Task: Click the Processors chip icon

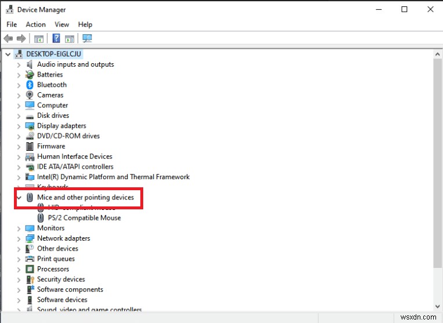Action: [x=30, y=269]
